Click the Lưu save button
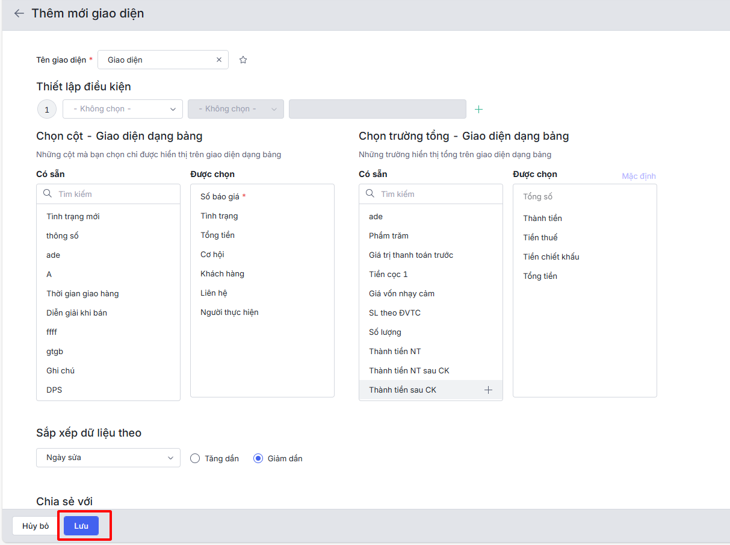Viewport: 730px width, 545px height. [x=81, y=526]
